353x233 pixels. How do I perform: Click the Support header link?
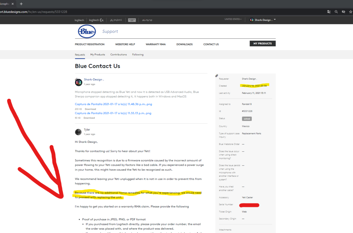(x=110, y=31)
